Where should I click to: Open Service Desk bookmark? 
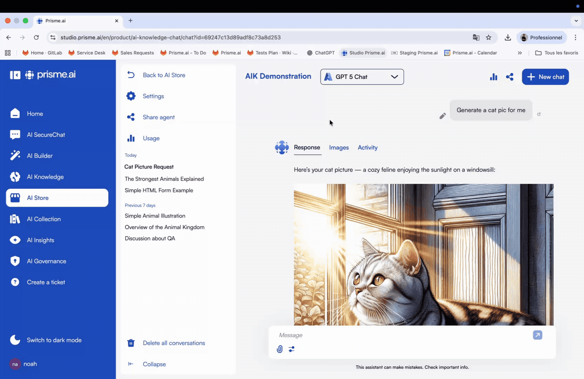click(x=87, y=53)
